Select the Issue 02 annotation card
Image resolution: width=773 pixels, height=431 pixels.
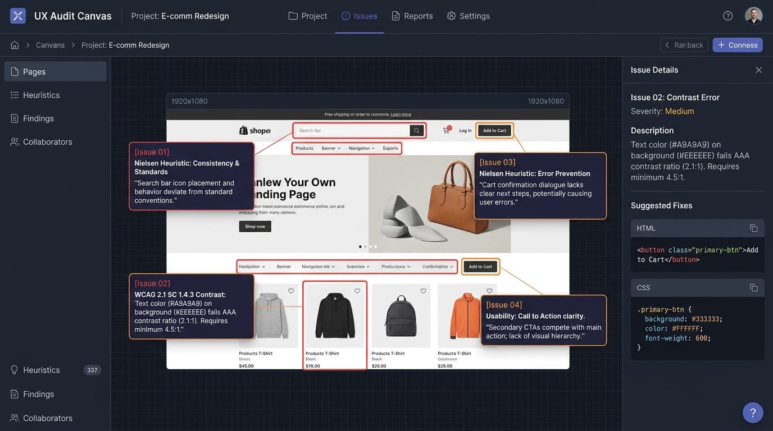(x=192, y=306)
